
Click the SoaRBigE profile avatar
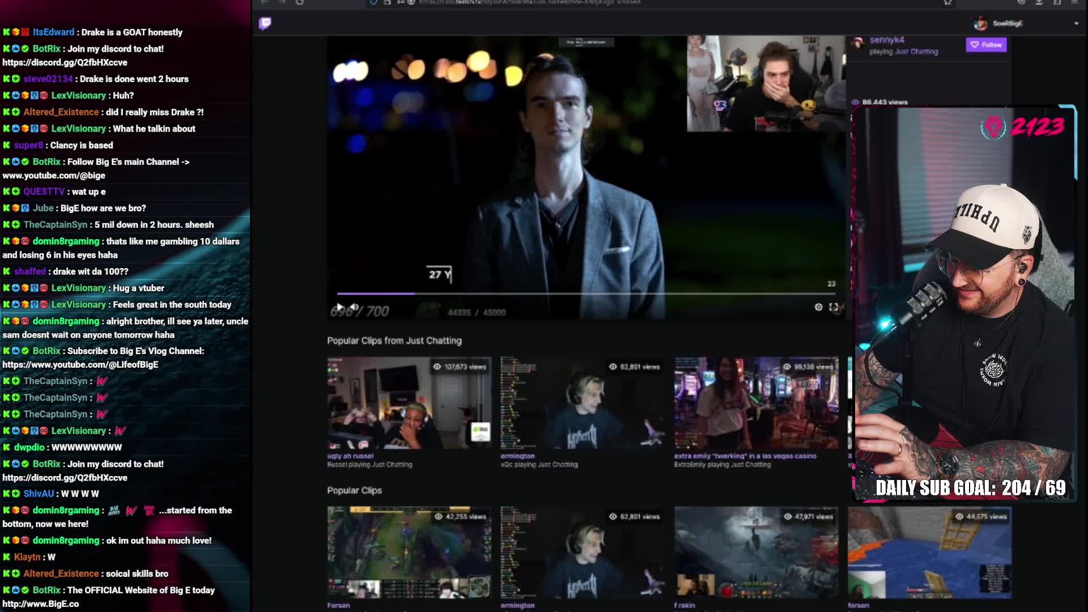click(x=980, y=23)
